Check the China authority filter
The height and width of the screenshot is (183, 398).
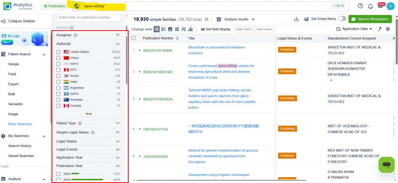(58, 58)
